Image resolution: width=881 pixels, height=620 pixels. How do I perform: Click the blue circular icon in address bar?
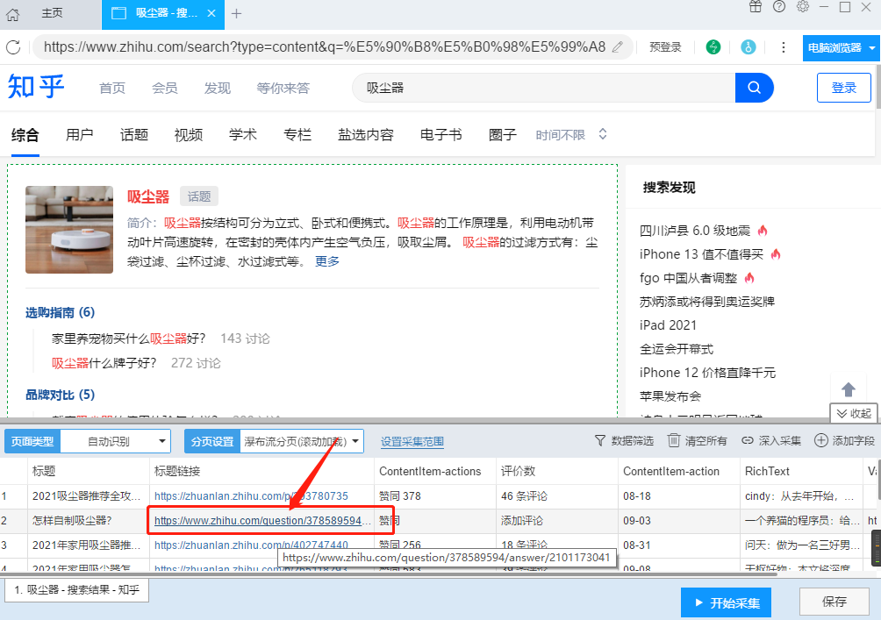point(748,47)
